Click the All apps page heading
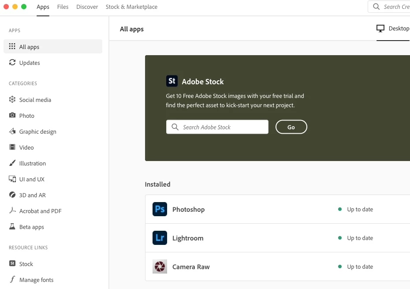The image size is (410, 289). [x=132, y=29]
